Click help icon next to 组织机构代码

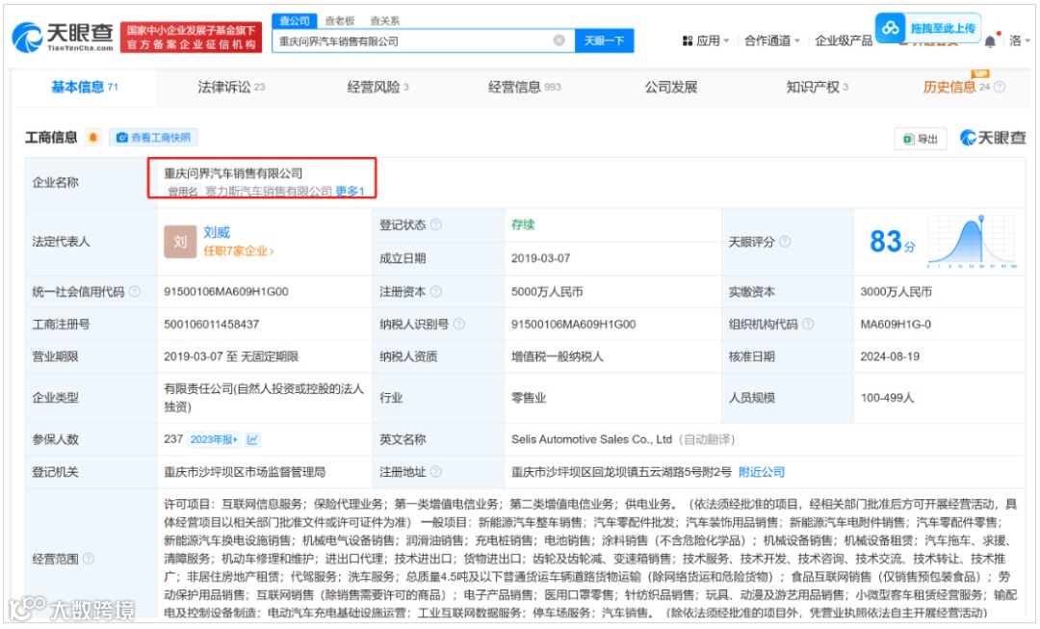(x=808, y=324)
